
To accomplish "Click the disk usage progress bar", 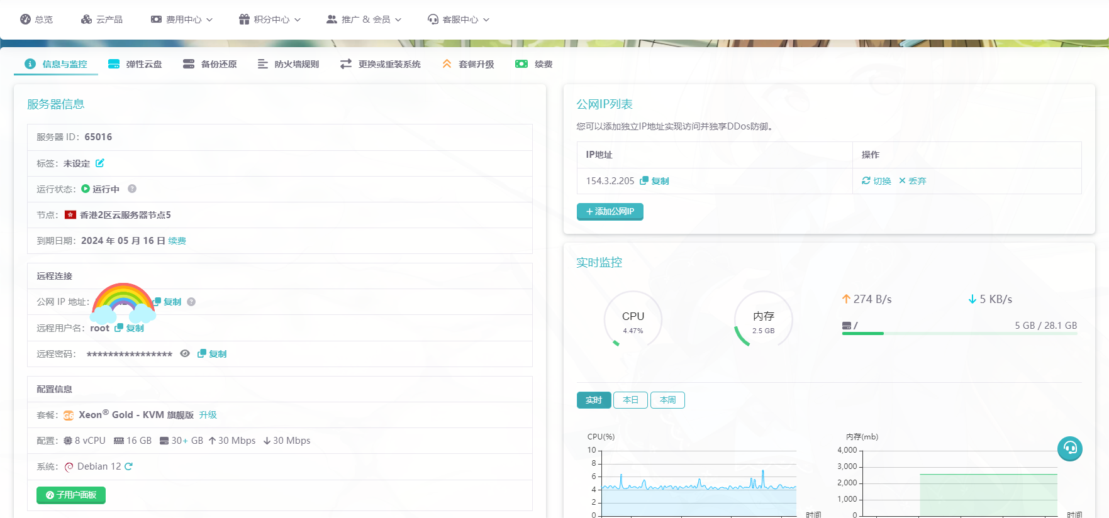I will click(959, 334).
